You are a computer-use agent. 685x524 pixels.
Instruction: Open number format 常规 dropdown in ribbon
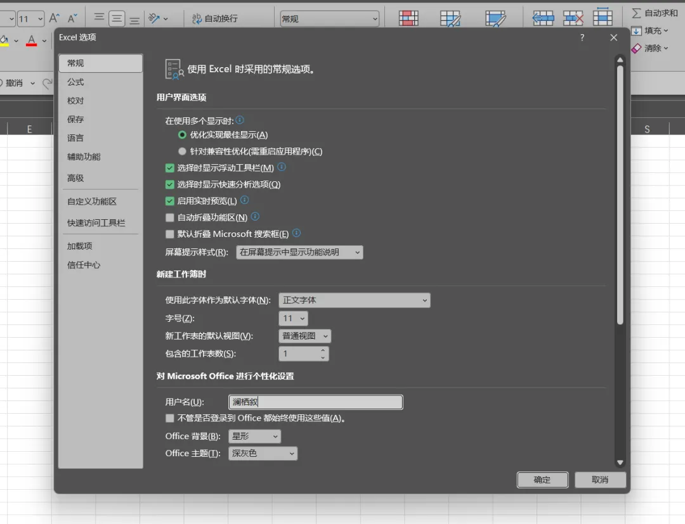(330, 19)
